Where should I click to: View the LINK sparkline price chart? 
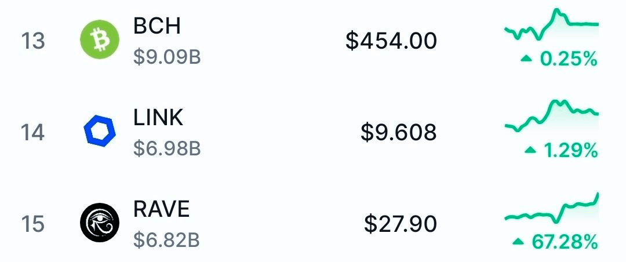(x=551, y=116)
